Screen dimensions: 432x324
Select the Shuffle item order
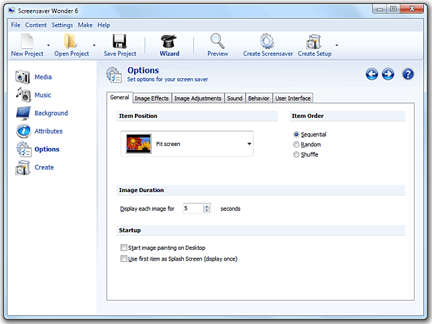pos(296,154)
